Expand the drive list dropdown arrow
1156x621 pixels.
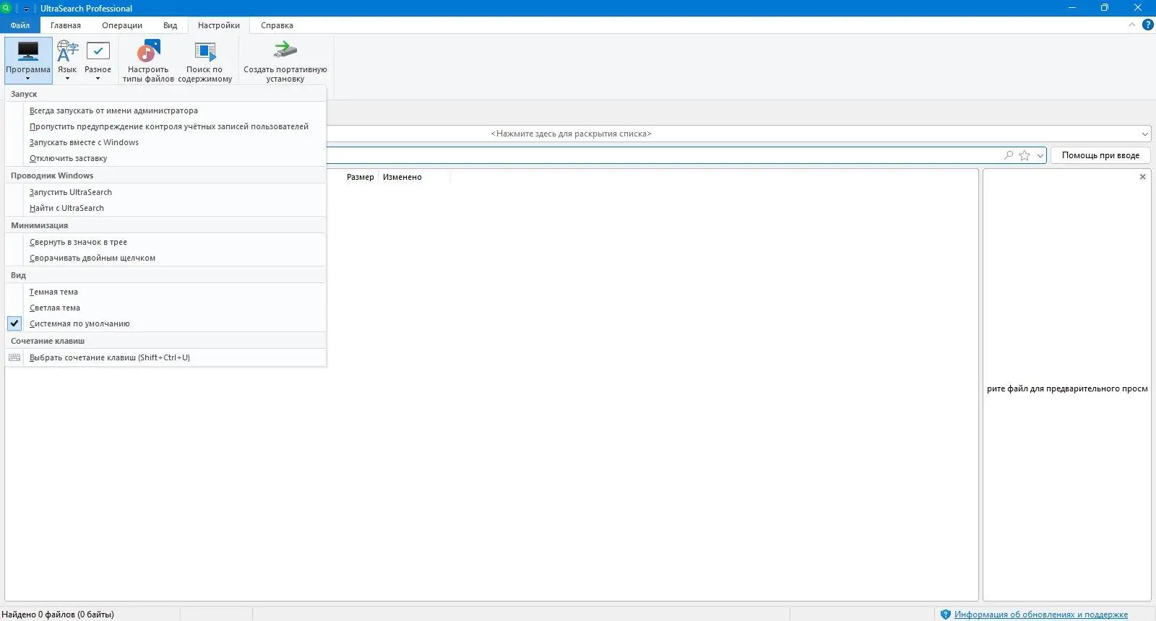tap(1145, 134)
